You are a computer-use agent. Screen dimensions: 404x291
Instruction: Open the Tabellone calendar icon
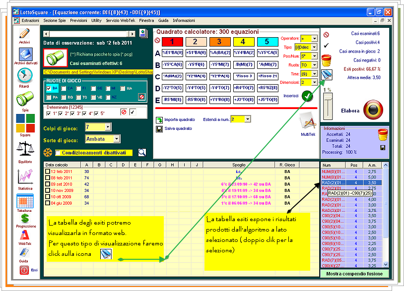click(25, 201)
